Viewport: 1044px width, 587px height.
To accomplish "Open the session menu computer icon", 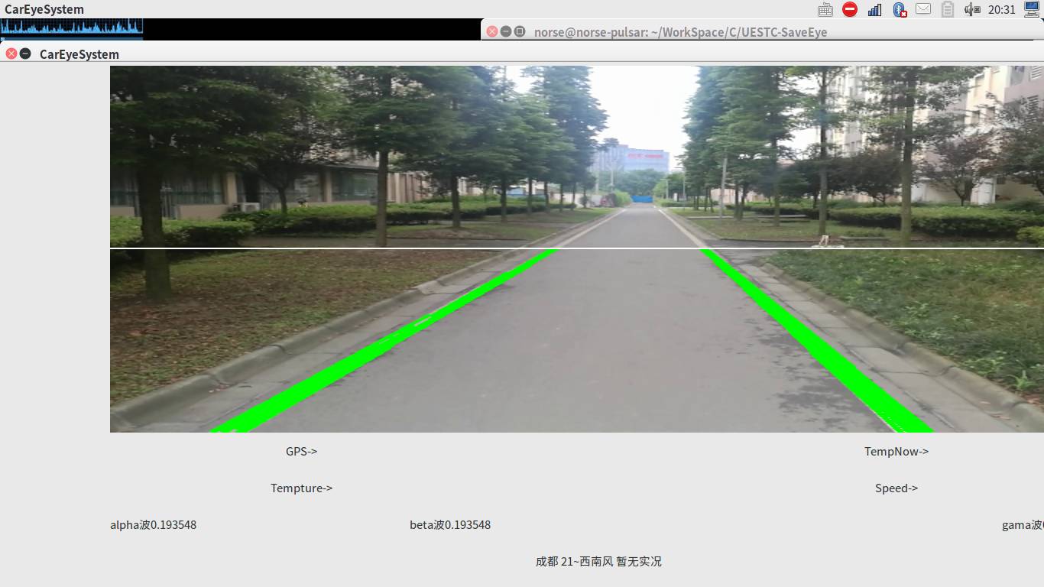I will [x=1032, y=9].
